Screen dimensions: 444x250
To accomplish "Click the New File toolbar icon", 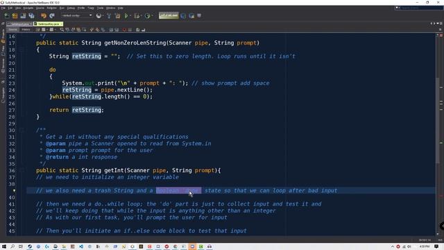I will coord(6,15).
